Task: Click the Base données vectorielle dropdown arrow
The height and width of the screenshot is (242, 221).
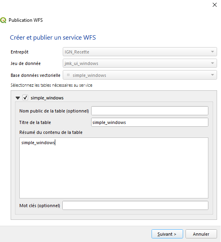Action: (x=212, y=75)
